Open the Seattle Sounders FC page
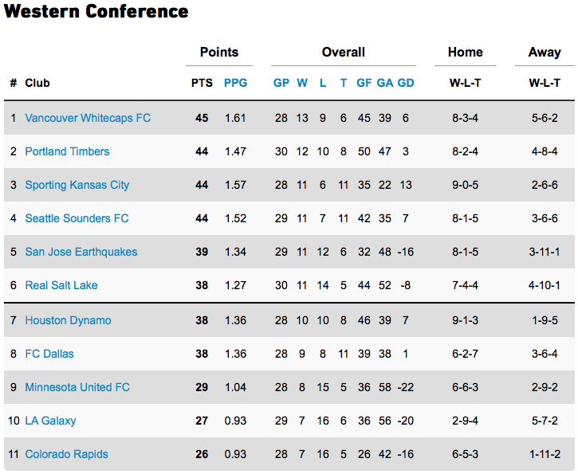The height and width of the screenshot is (474, 578). [77, 218]
